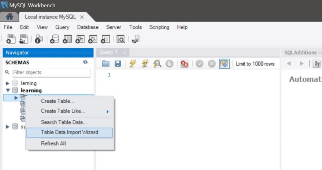322x170 pixels.
Task: Open the File menu
Action: (8, 27)
